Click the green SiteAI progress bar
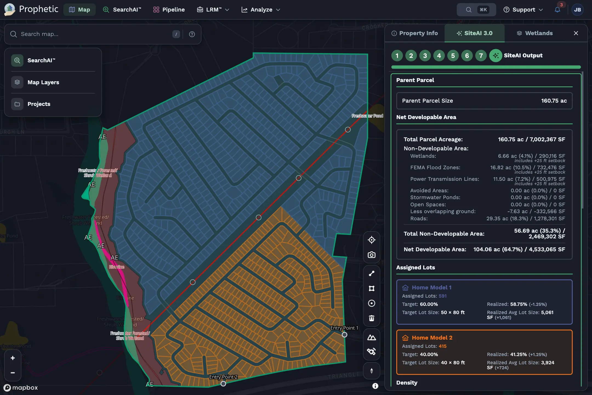 coord(486,67)
